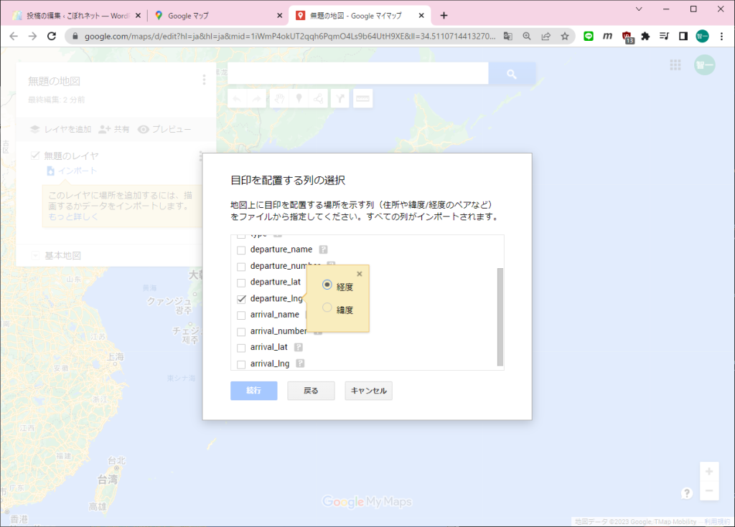This screenshot has width=735, height=527.
Task: Select the hand pan tool
Action: (x=278, y=98)
